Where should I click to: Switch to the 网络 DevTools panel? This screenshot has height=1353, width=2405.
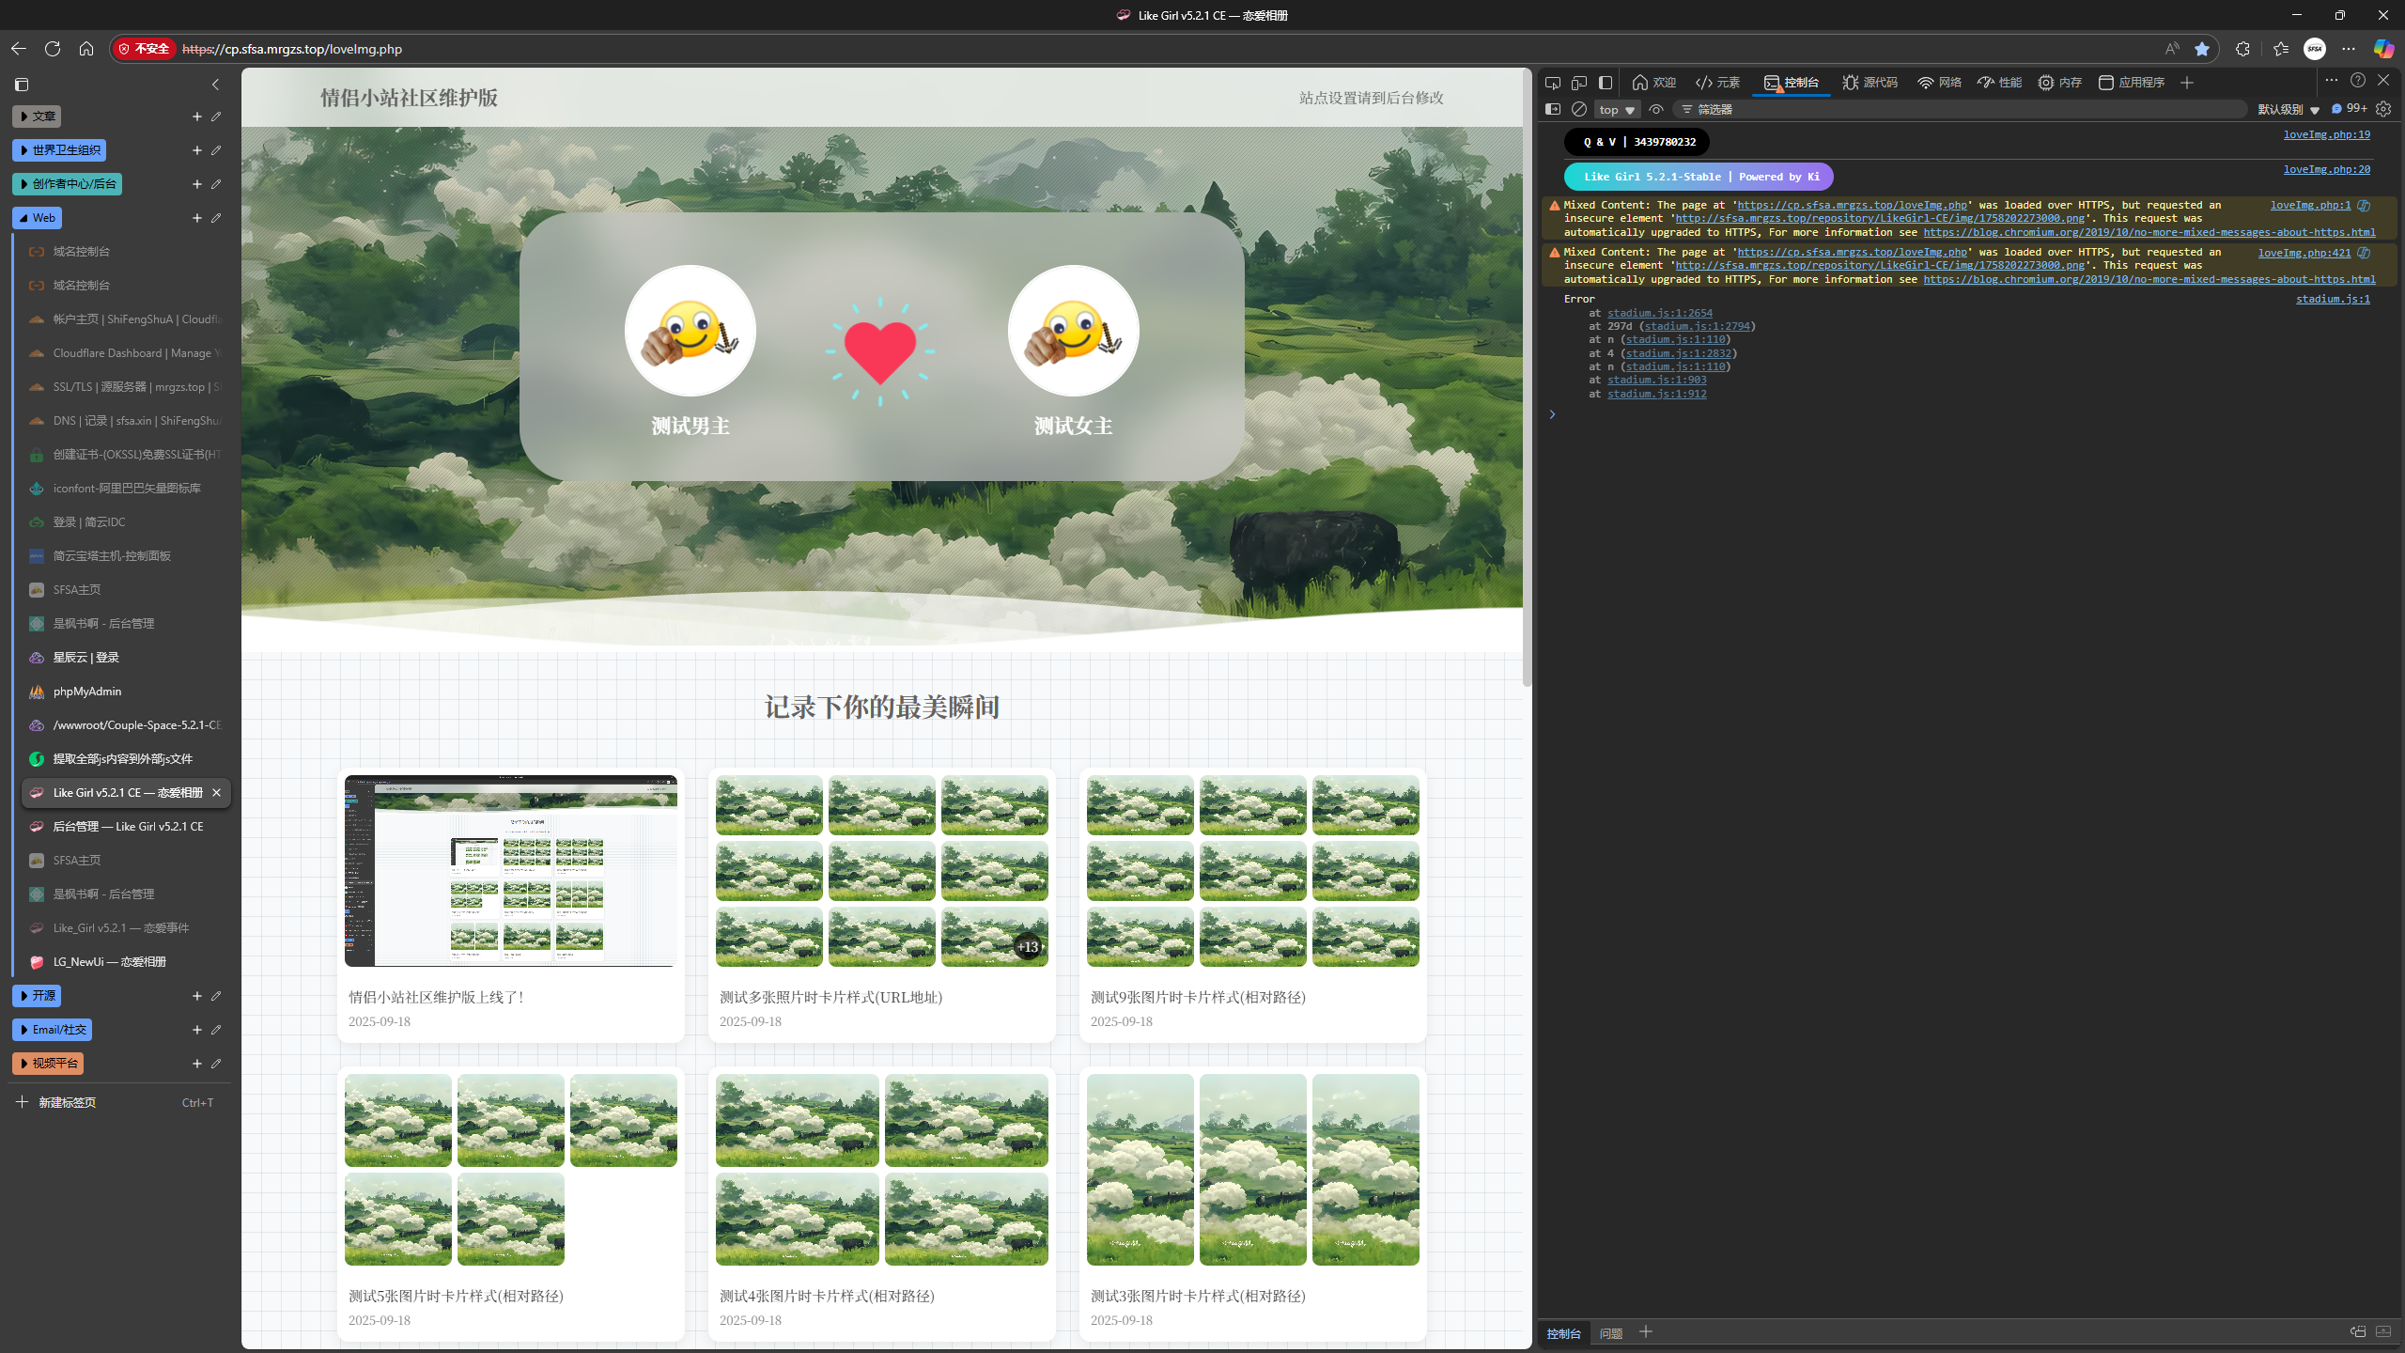[1940, 83]
